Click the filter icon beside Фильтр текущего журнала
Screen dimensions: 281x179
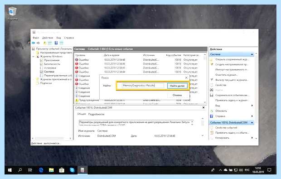coord(212,80)
